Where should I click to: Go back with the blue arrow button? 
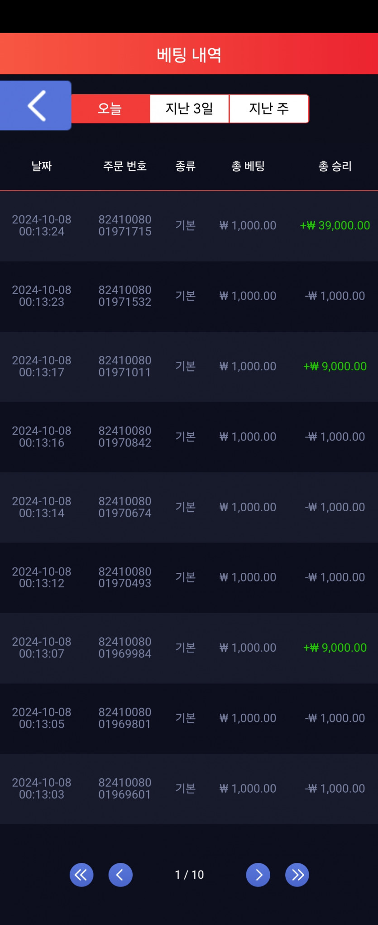coord(35,106)
